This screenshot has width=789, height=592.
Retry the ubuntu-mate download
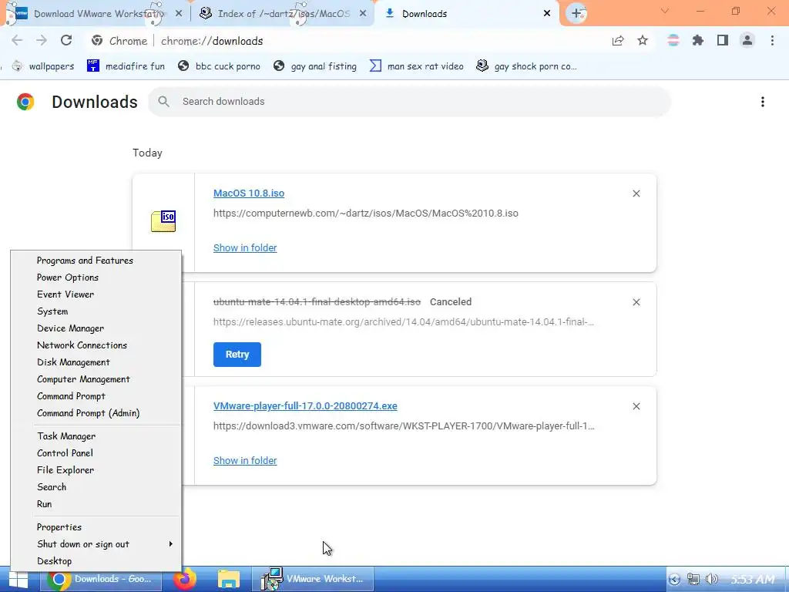coord(237,355)
